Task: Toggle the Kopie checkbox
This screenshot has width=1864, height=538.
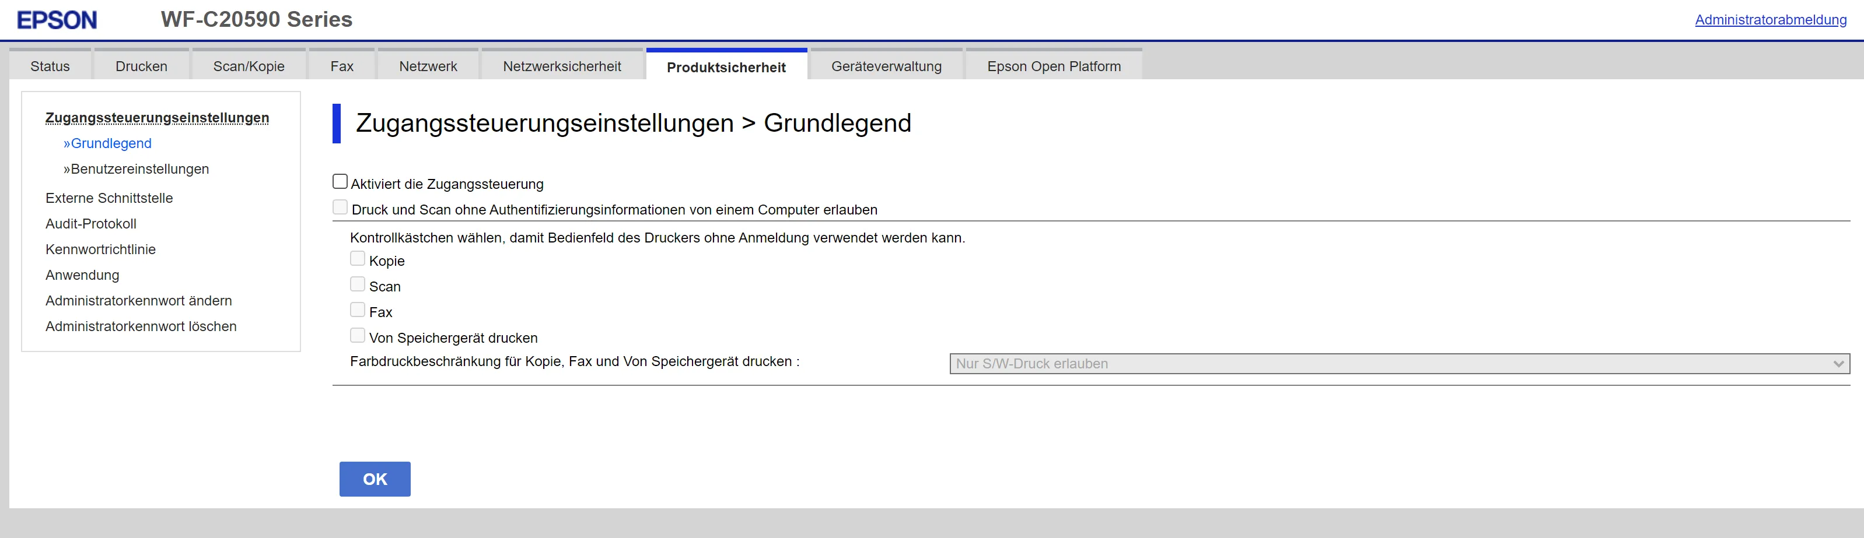Action: pos(358,259)
